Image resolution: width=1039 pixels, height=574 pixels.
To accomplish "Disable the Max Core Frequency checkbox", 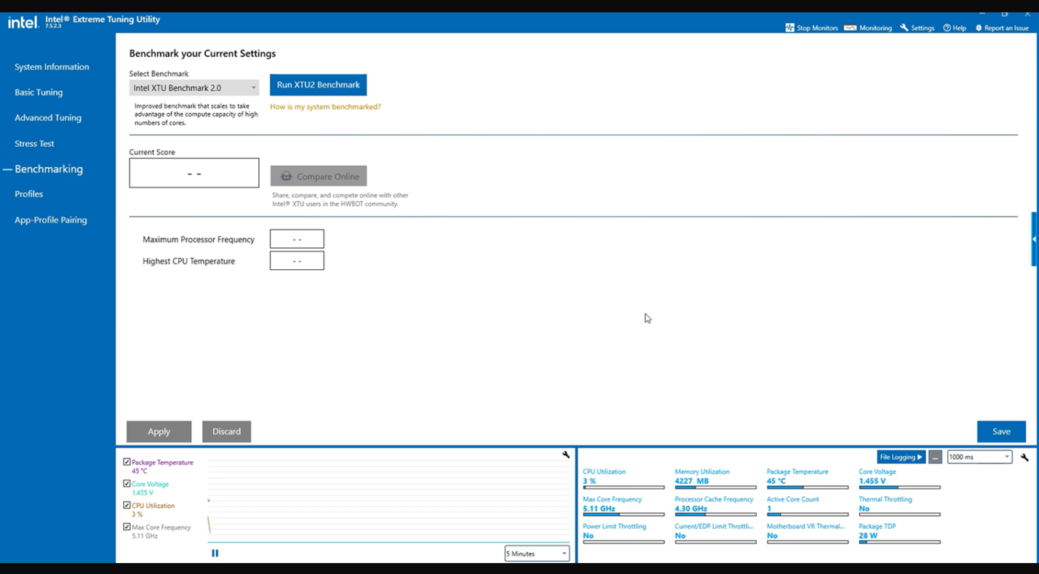I will (127, 527).
